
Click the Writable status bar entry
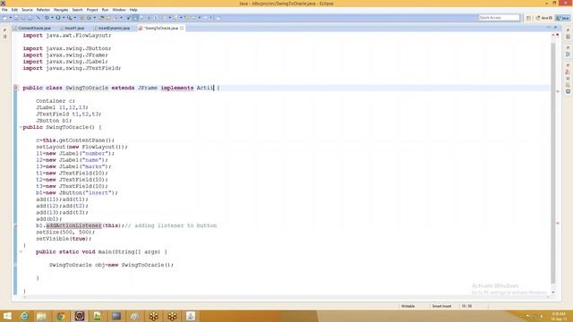tap(408, 306)
